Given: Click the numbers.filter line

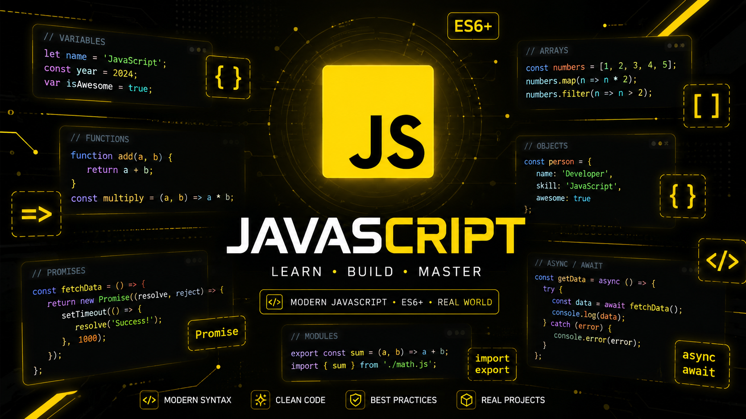Looking at the screenshot, I should click(x=589, y=94).
